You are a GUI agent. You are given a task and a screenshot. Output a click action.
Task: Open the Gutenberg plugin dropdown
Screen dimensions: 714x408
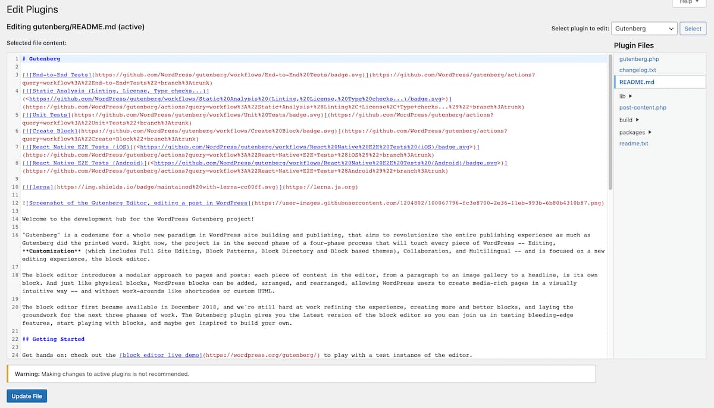pyautogui.click(x=644, y=28)
